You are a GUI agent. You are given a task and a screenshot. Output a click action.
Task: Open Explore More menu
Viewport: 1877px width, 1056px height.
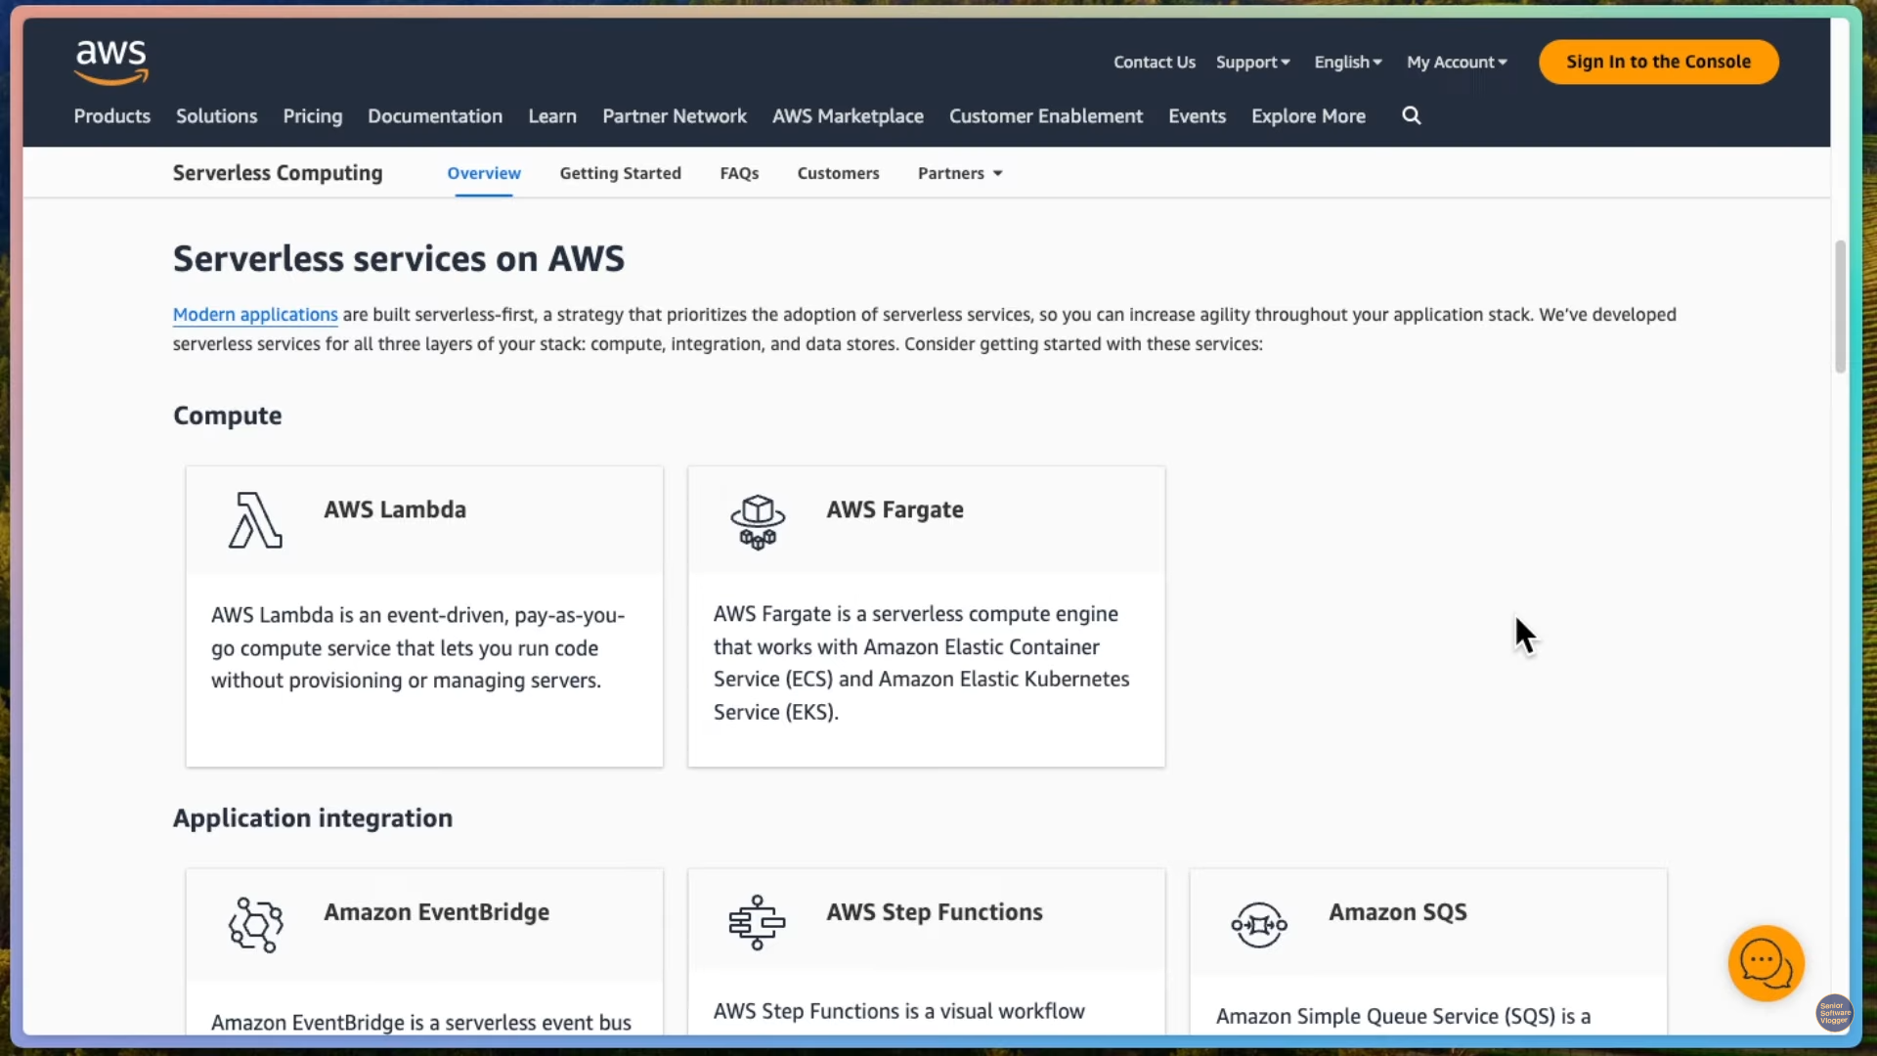point(1308,116)
